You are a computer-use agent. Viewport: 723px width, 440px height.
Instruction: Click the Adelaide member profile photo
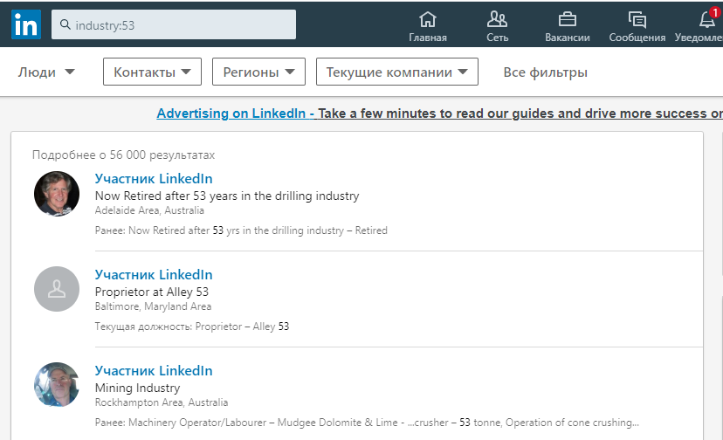click(57, 193)
